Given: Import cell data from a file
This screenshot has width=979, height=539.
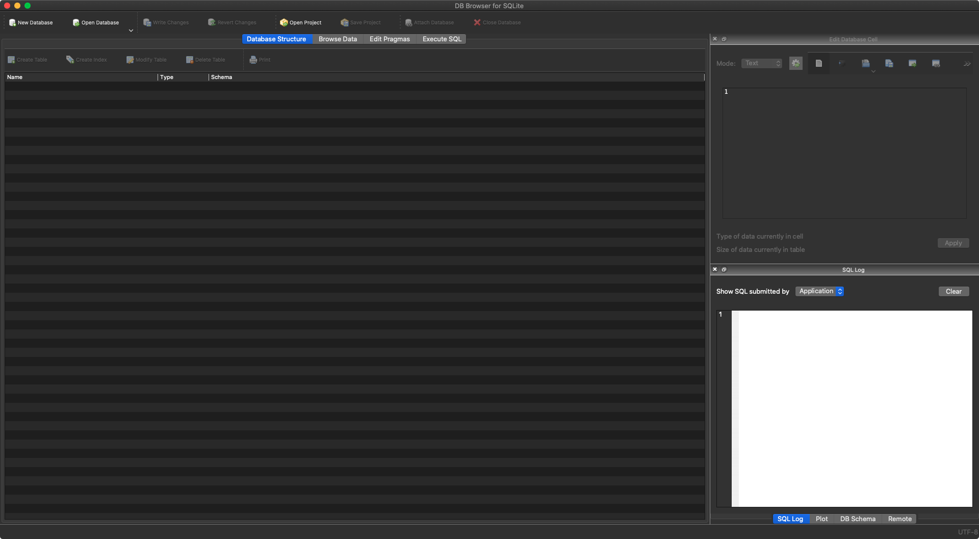Looking at the screenshot, I should [x=865, y=63].
